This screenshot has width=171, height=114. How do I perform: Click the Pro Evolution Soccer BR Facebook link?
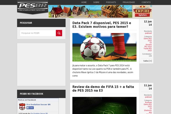click(38, 105)
